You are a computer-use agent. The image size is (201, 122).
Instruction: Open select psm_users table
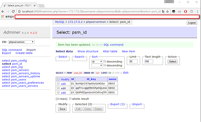point(14,80)
